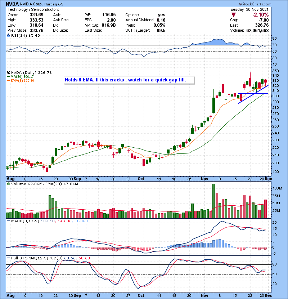288x299 pixels.
Task: Click the EPS value 2.80
Action: point(111,20)
